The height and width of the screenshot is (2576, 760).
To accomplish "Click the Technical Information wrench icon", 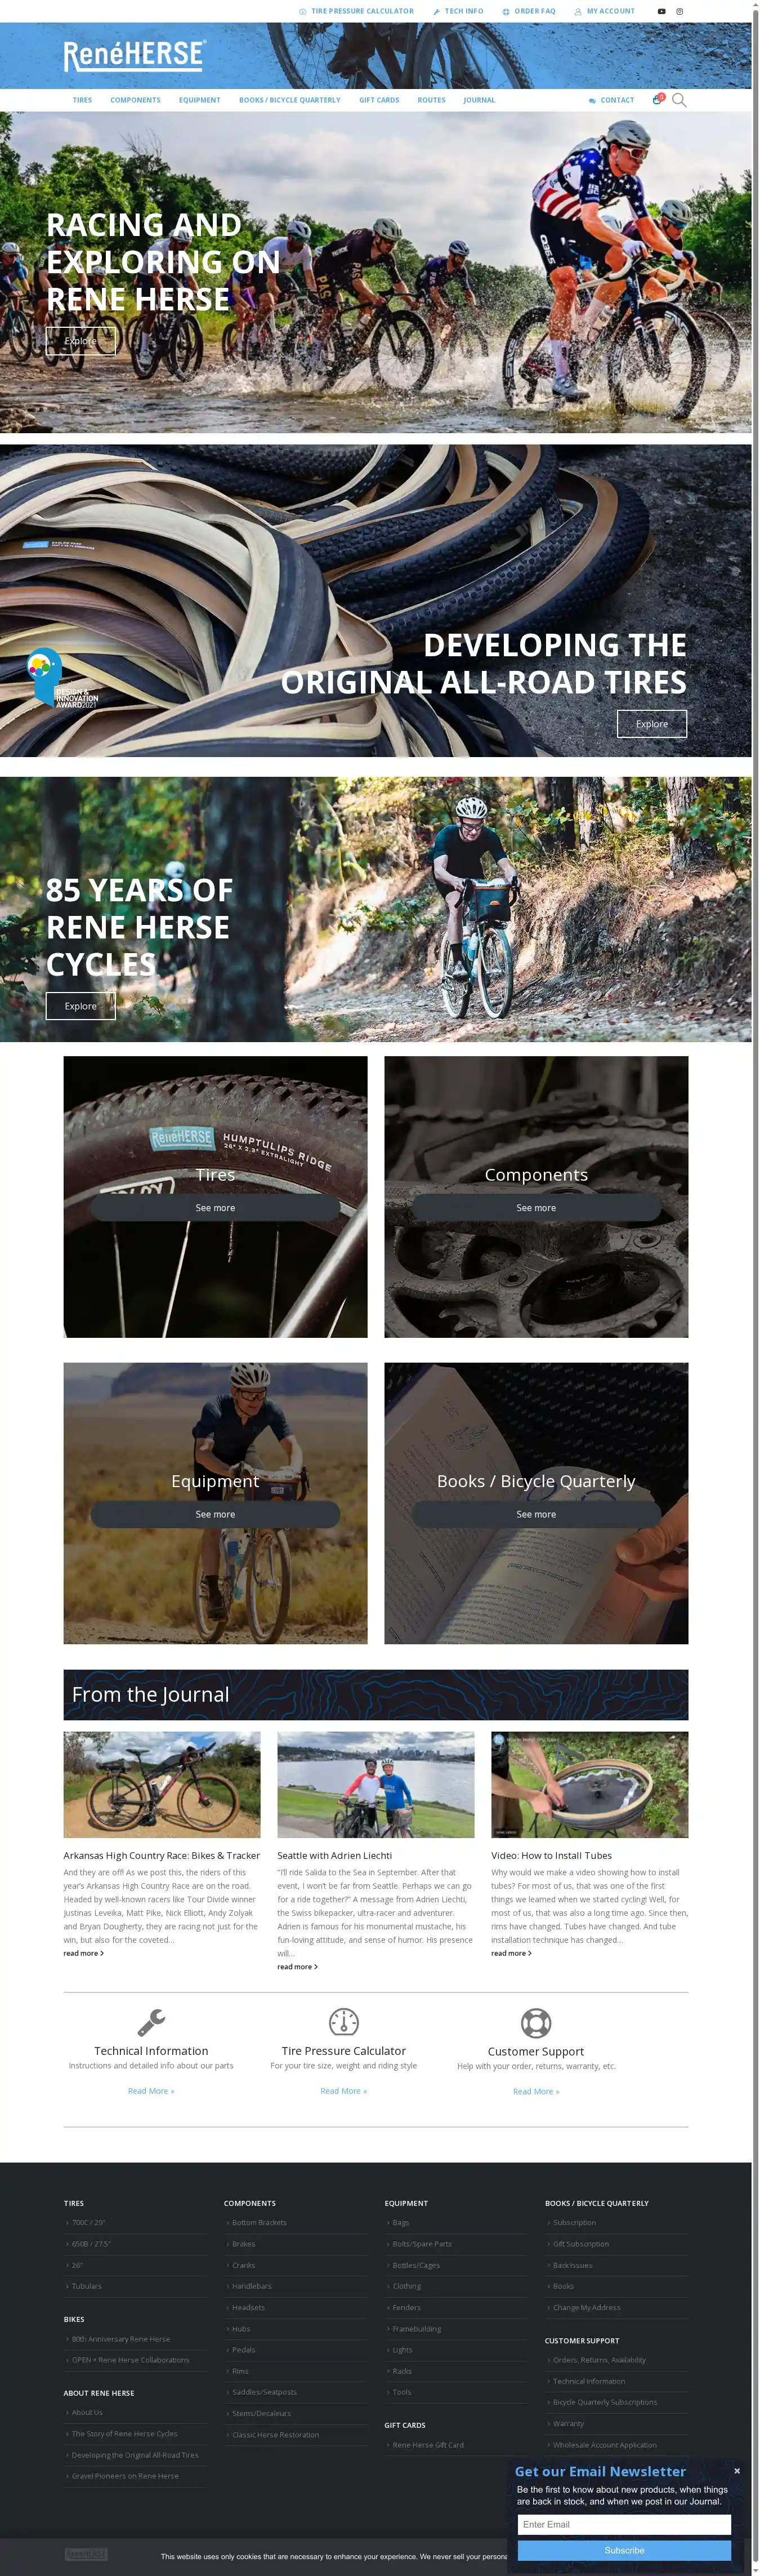I will 151,2022.
